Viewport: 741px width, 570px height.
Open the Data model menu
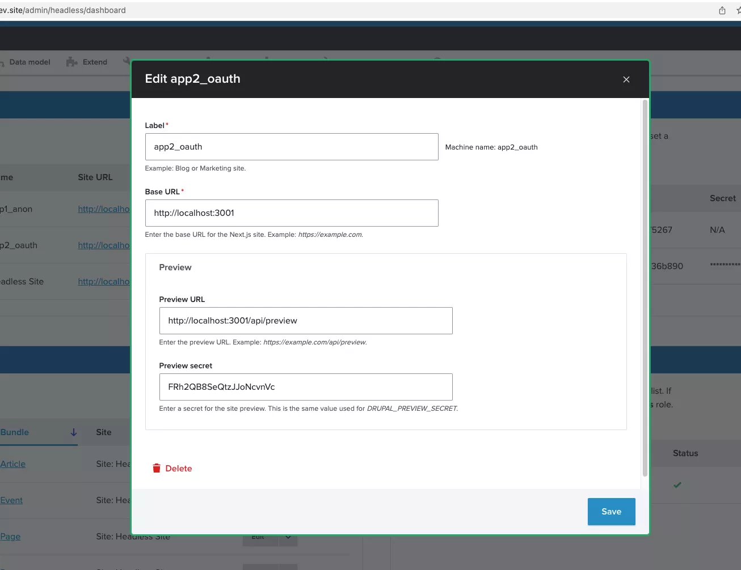pyautogui.click(x=30, y=62)
